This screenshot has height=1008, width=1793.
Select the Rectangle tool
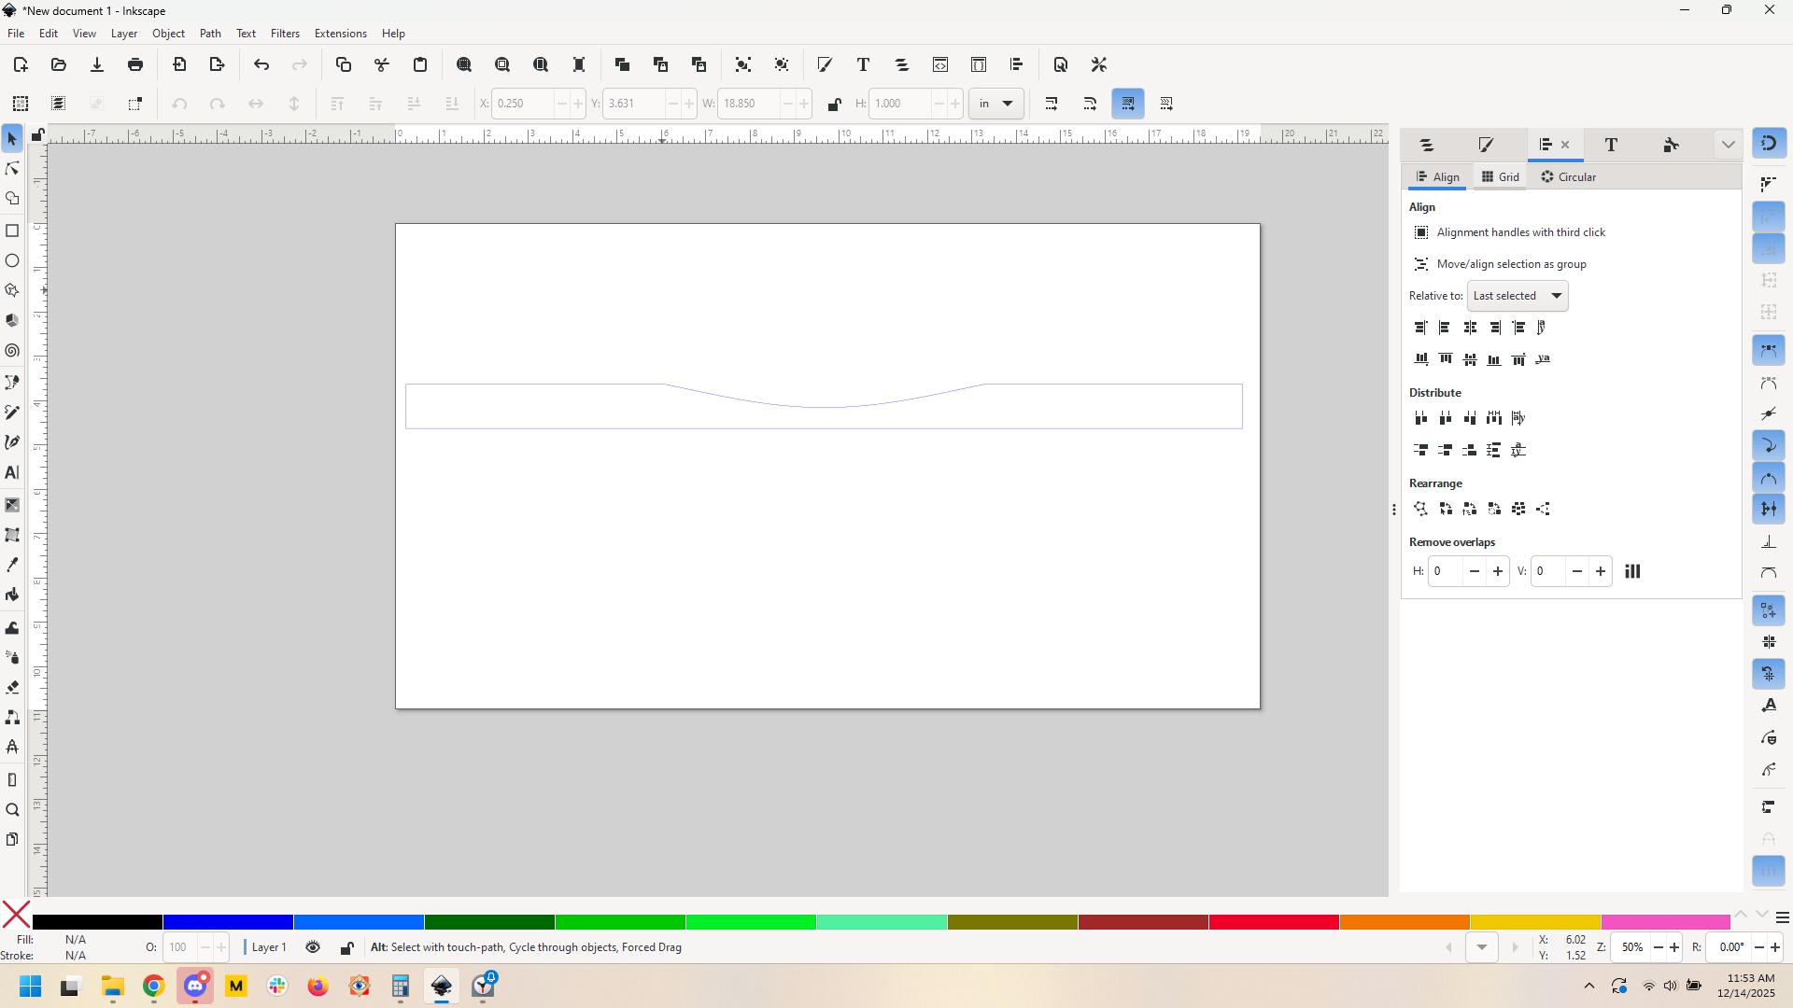12,231
